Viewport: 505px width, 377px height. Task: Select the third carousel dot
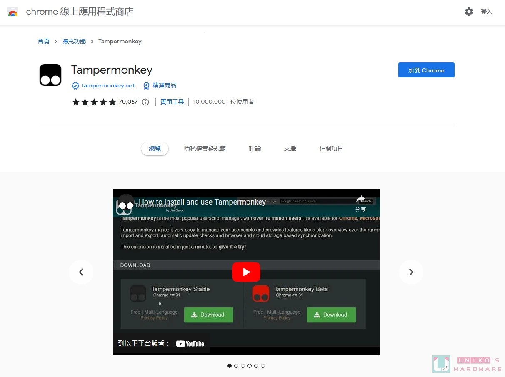(x=243, y=366)
